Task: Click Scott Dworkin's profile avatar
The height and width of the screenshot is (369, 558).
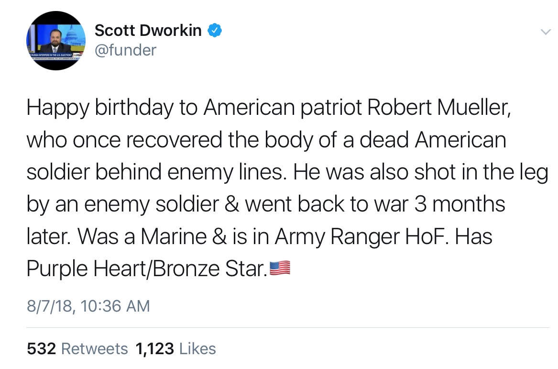Action: coord(55,41)
